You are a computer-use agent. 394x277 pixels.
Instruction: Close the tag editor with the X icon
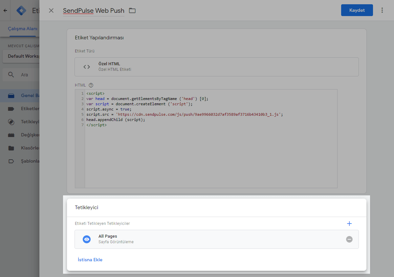pyautogui.click(x=51, y=10)
